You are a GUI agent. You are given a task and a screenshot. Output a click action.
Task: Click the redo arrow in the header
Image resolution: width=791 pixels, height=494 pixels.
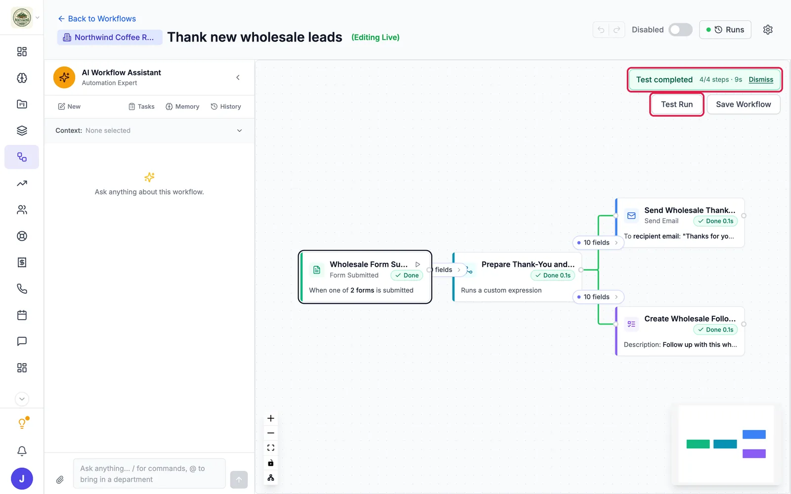pyautogui.click(x=617, y=30)
